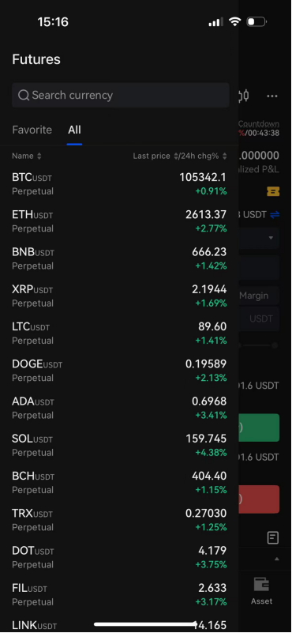The width and height of the screenshot is (292, 633).
Task: Tap the yellow coupon ticket icon
Action: (273, 191)
